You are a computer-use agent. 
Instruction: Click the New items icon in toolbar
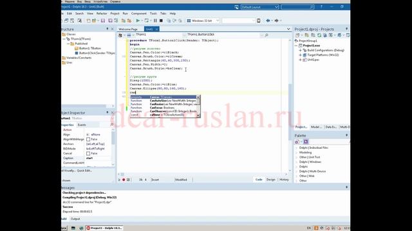tap(89, 21)
